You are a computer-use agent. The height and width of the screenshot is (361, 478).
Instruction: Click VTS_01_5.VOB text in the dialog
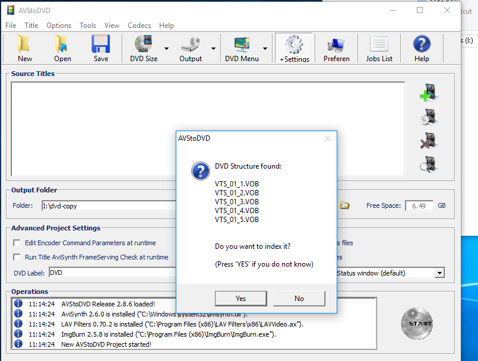(x=237, y=220)
